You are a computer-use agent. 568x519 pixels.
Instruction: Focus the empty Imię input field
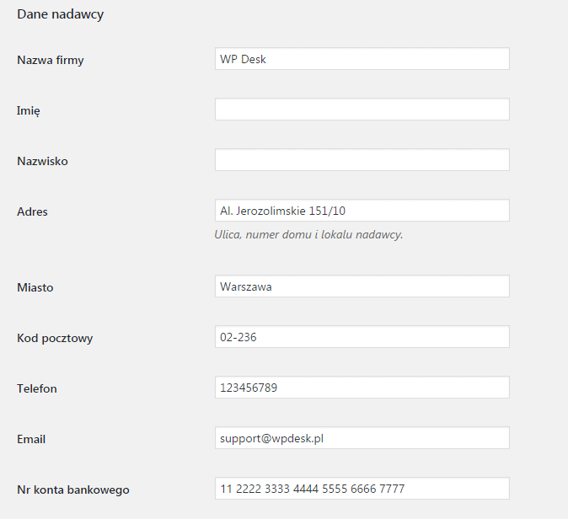pyautogui.click(x=362, y=109)
